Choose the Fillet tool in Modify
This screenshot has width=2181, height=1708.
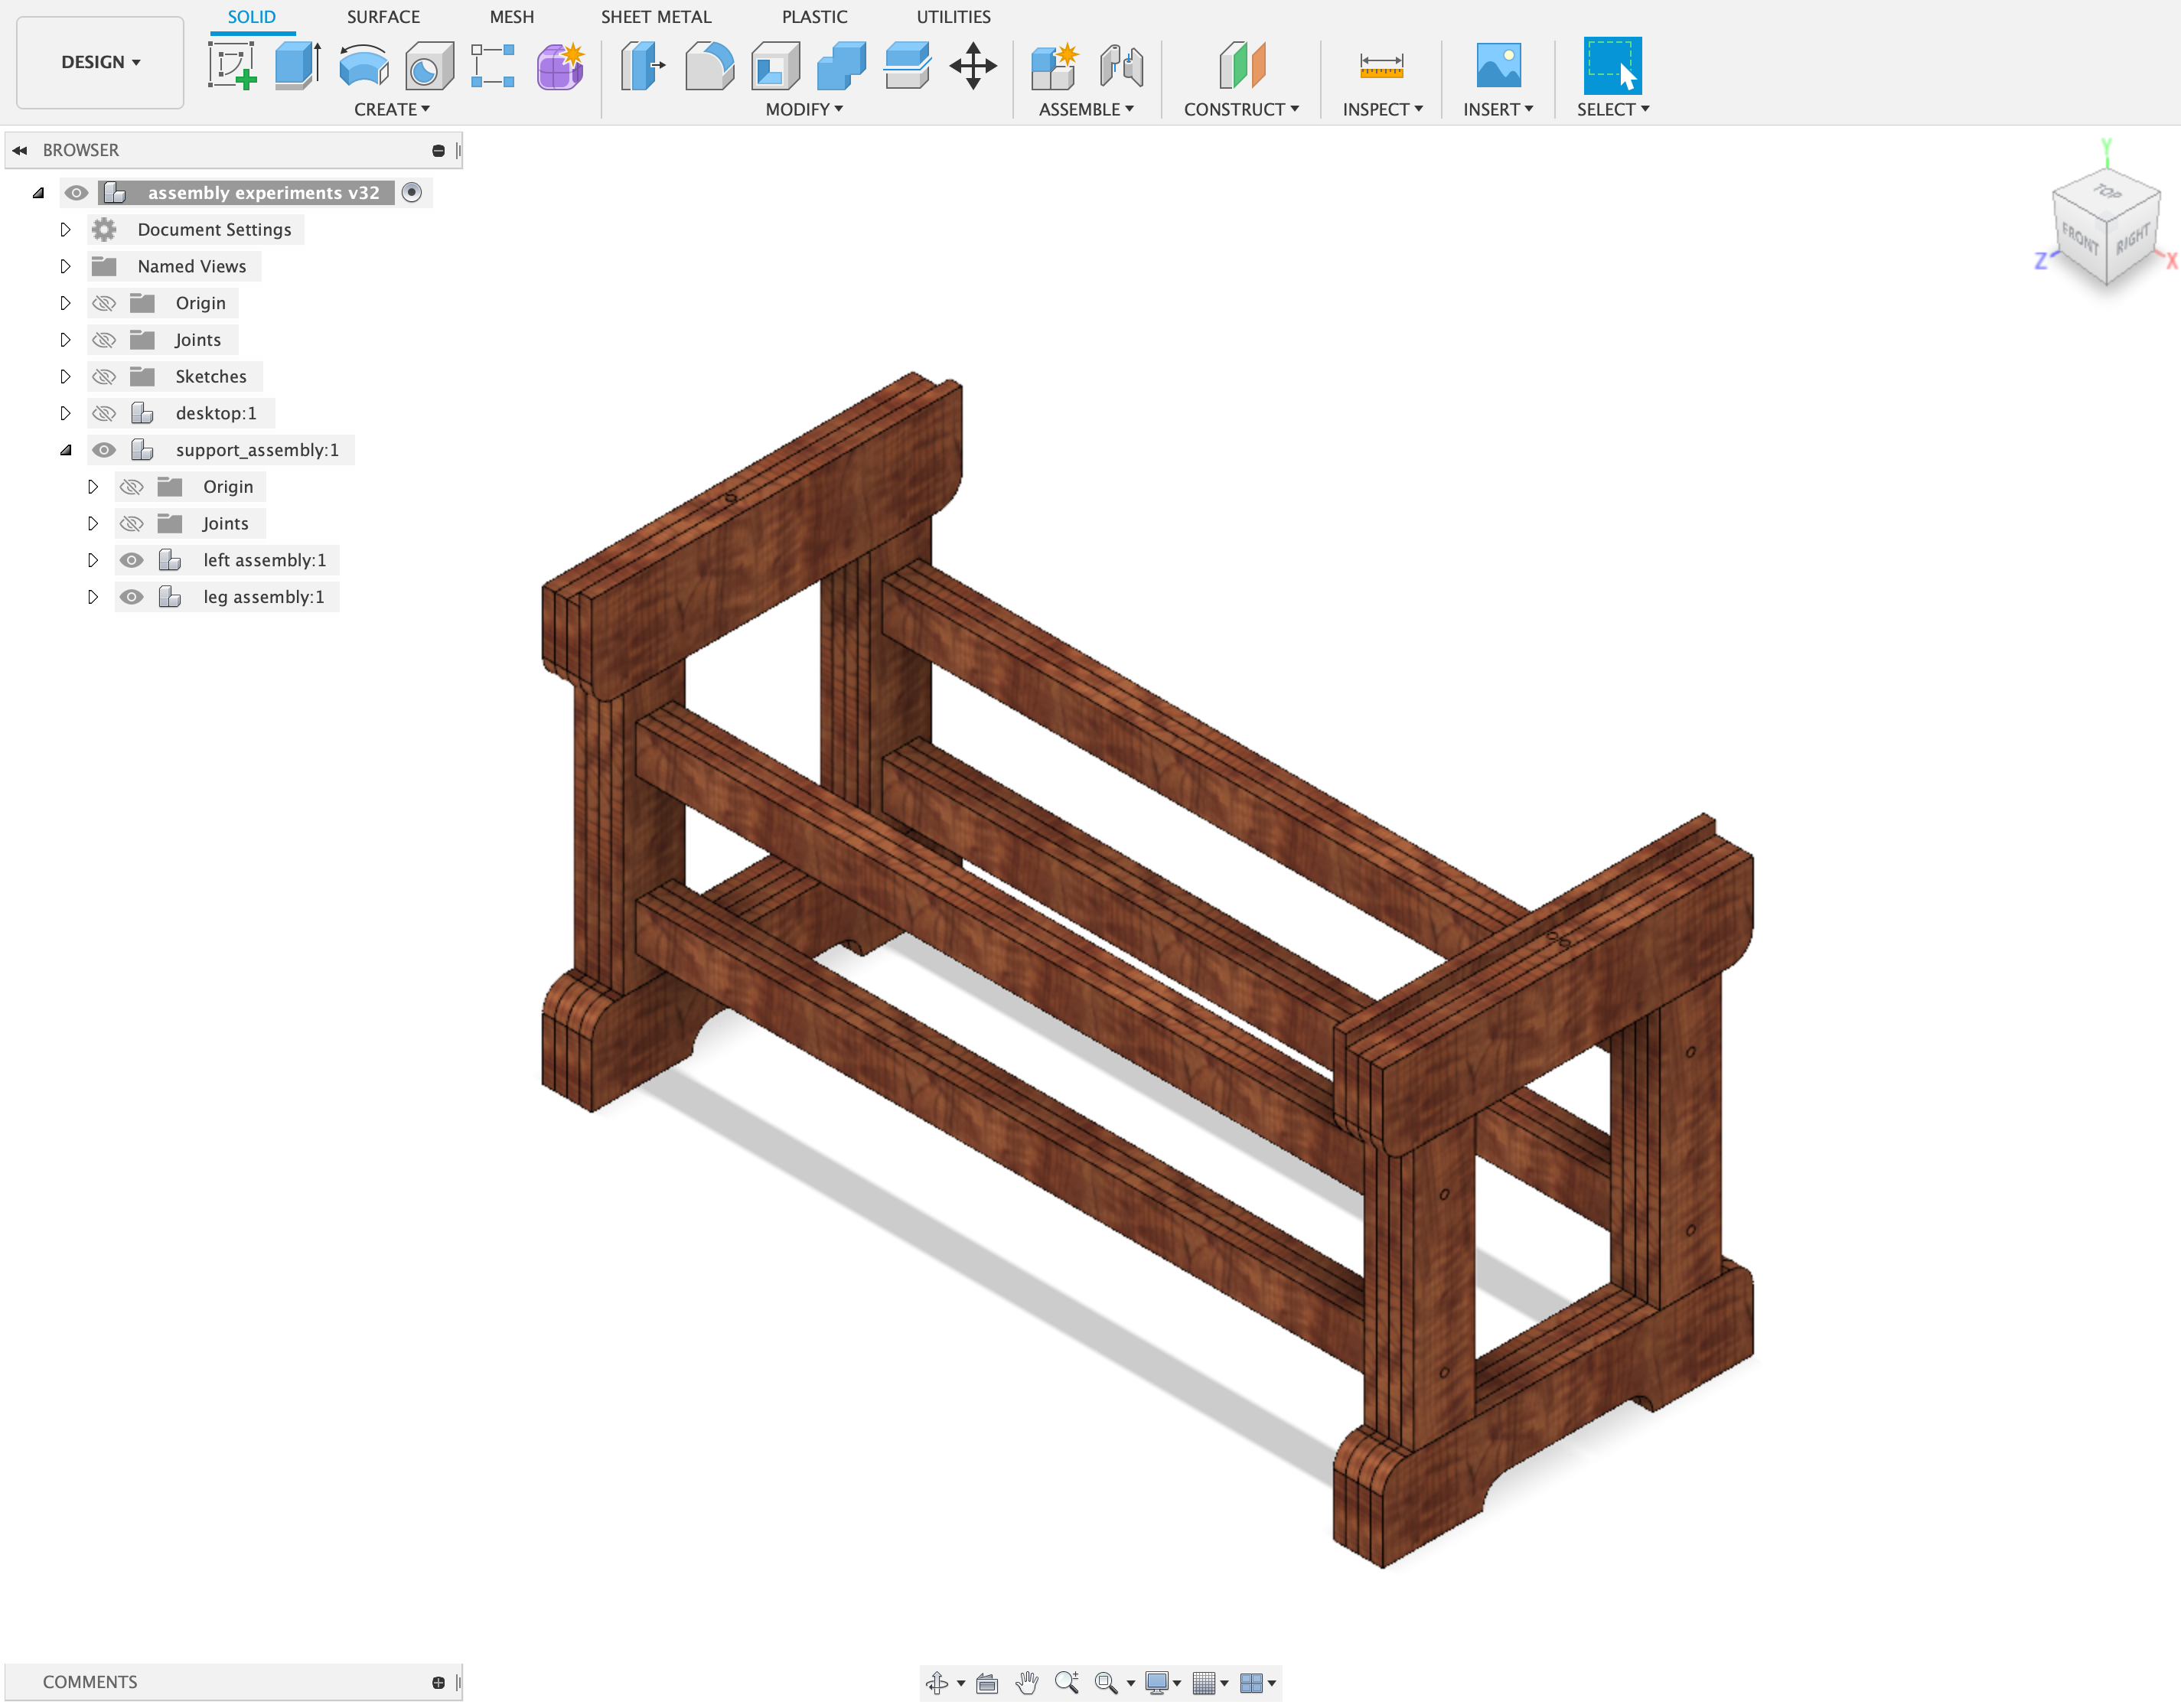(709, 66)
